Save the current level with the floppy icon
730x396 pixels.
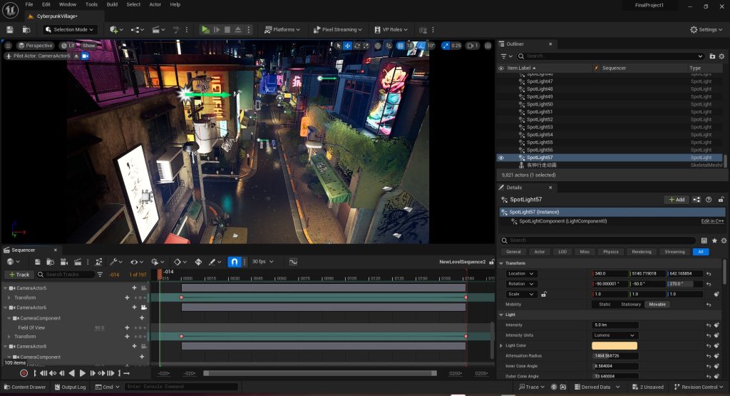(x=10, y=29)
